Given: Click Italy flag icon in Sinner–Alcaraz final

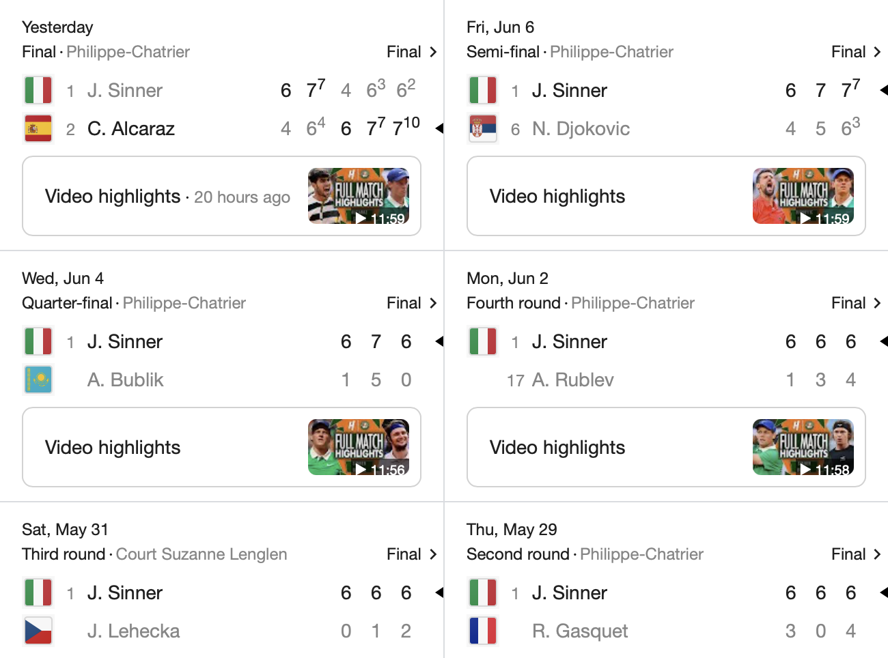Looking at the screenshot, I should pos(38,90).
